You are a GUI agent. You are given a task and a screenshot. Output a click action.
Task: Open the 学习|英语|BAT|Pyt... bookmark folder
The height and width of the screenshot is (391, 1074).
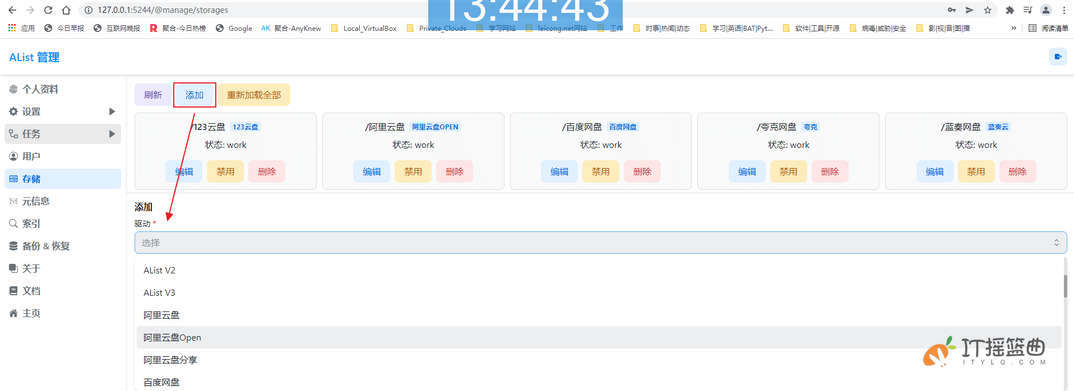click(x=737, y=28)
